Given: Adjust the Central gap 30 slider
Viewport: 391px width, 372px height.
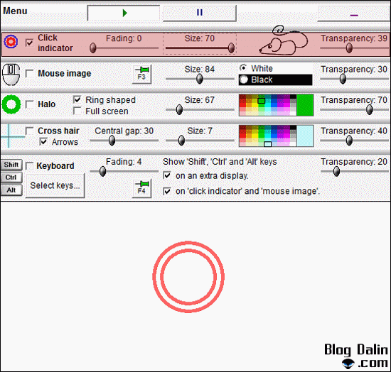Looking at the screenshot, I should 124,141.
